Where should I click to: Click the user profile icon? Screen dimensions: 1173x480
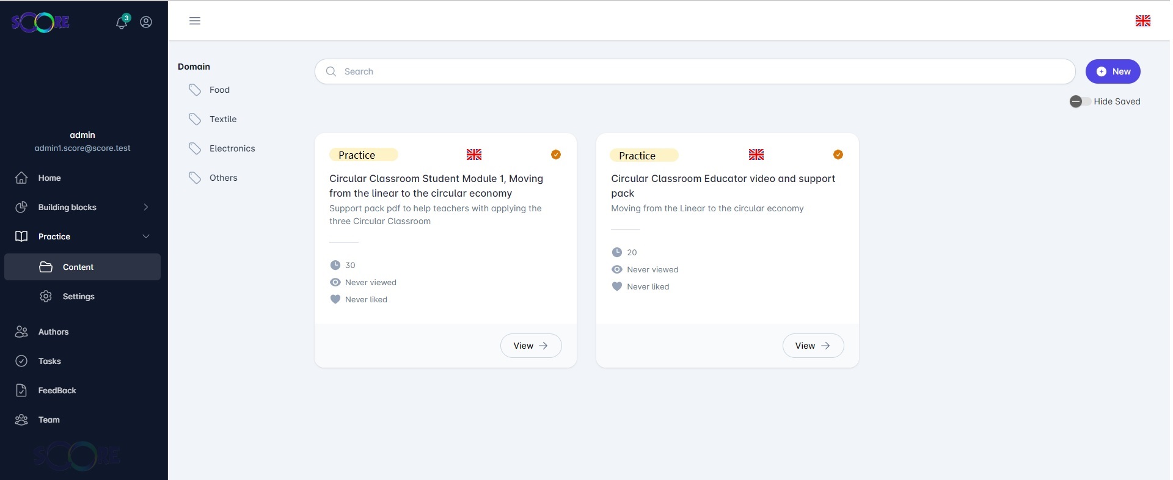(146, 22)
